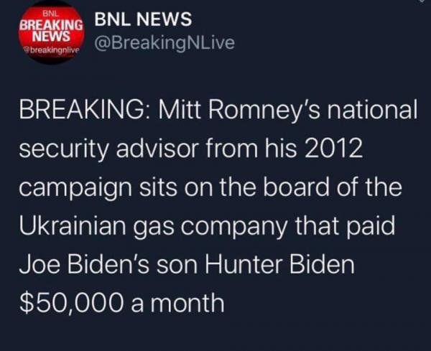Click the word campaign in the tweet
Viewport: 431px width, 351px height.
75,189
